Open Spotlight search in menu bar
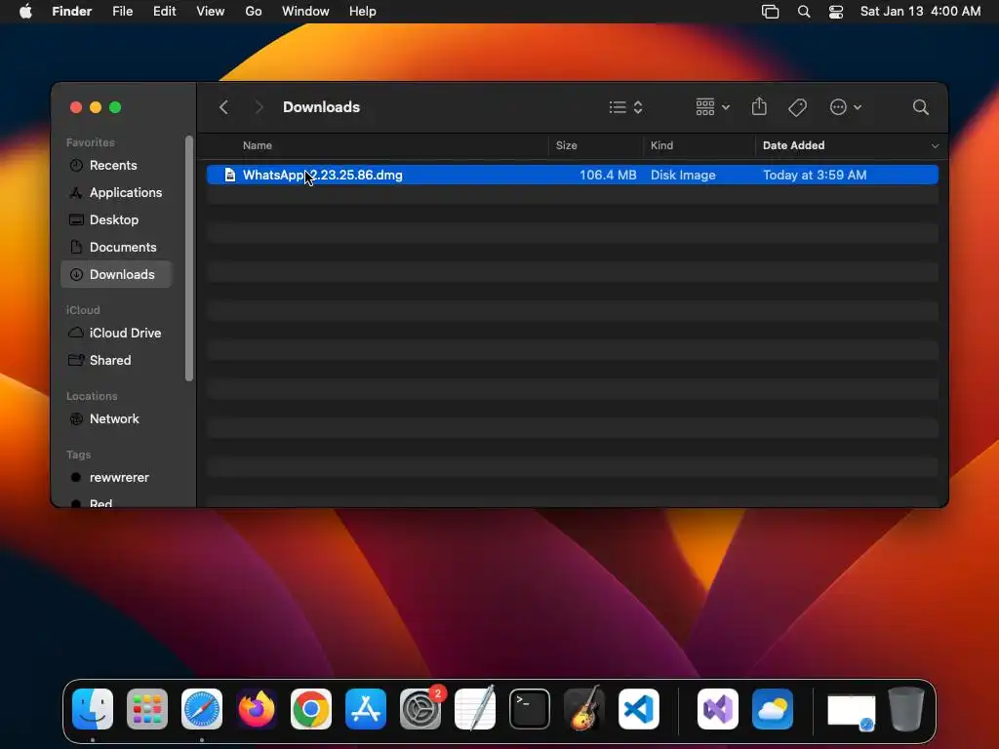The image size is (999, 749). click(x=804, y=12)
